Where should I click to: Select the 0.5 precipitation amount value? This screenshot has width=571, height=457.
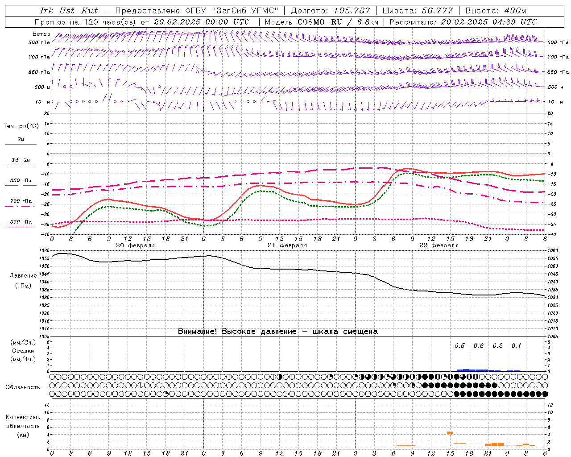[x=459, y=345]
